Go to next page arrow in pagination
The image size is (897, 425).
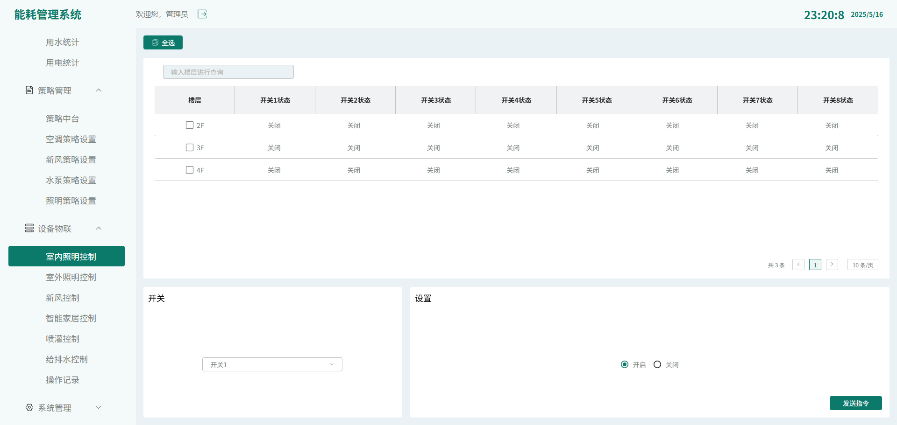tap(832, 265)
